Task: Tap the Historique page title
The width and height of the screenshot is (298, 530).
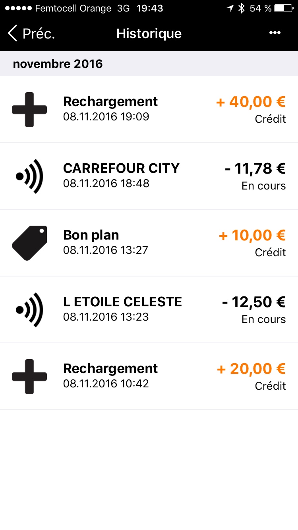Action: tap(149, 34)
